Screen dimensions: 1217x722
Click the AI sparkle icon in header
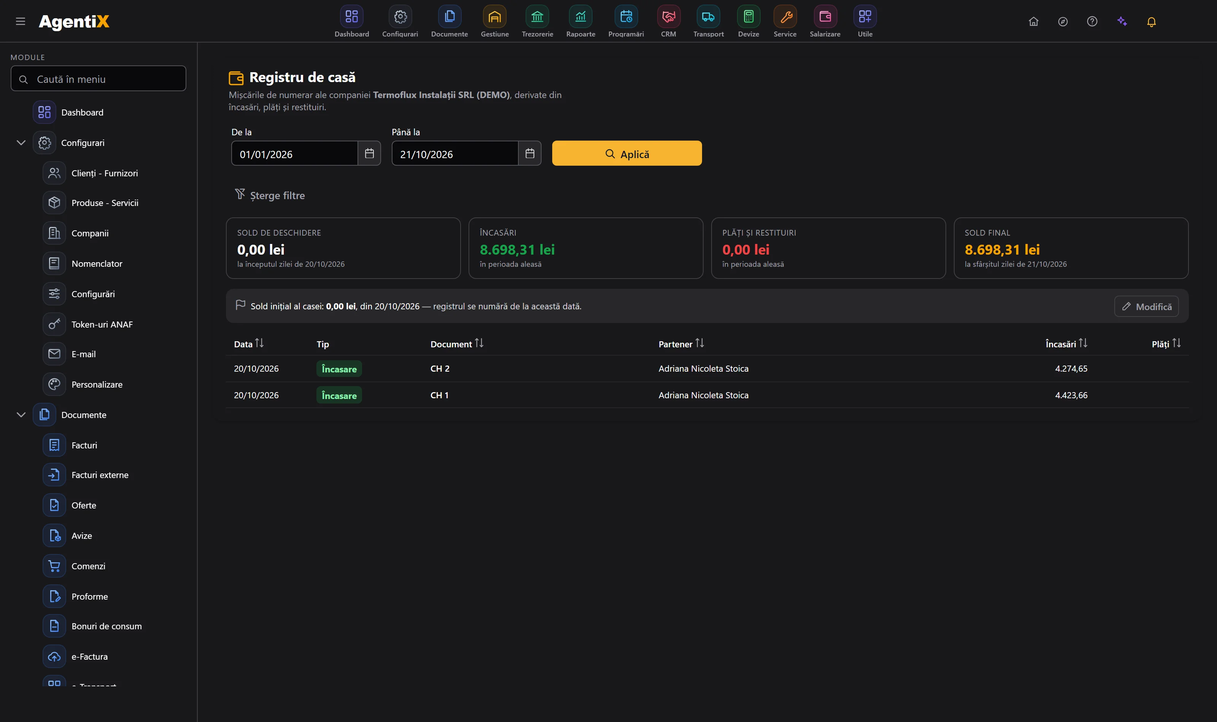point(1122,21)
